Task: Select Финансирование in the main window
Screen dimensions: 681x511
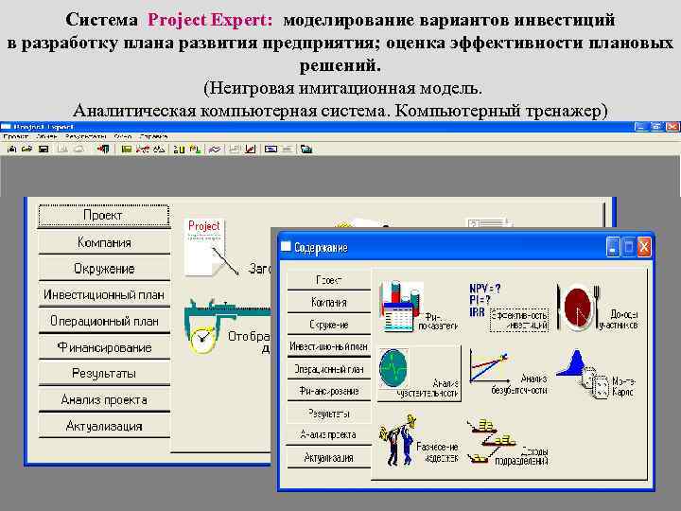Action: [104, 347]
